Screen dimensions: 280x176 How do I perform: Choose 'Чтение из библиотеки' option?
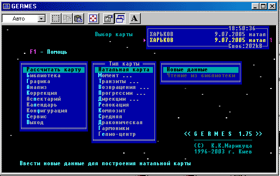tap(201, 75)
